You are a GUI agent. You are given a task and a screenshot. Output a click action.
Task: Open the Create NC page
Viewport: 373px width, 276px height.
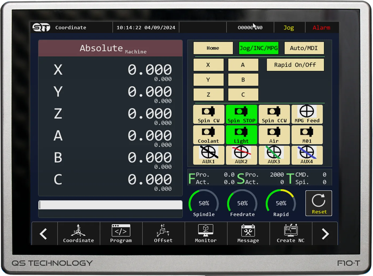(x=291, y=233)
